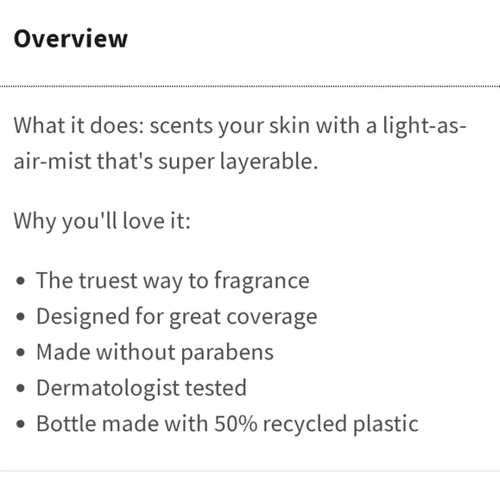
Task: Click '50%' in the recycled plastic bullet
Action: [236, 423]
